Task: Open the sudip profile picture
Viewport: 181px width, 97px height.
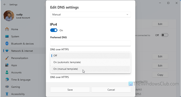Action: click(9, 16)
